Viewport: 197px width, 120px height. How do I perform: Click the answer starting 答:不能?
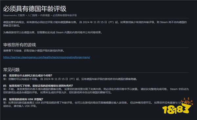96,91
